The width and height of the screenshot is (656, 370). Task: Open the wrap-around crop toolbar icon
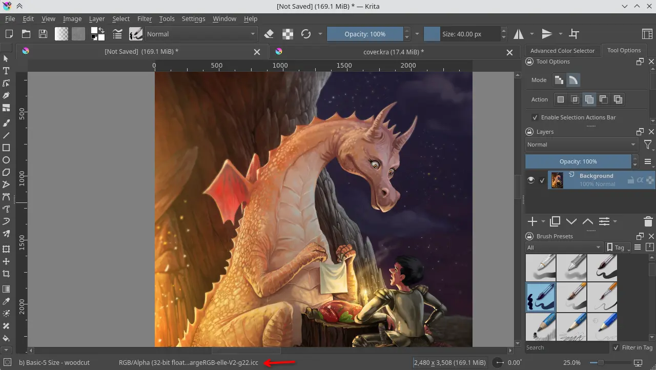pos(575,34)
